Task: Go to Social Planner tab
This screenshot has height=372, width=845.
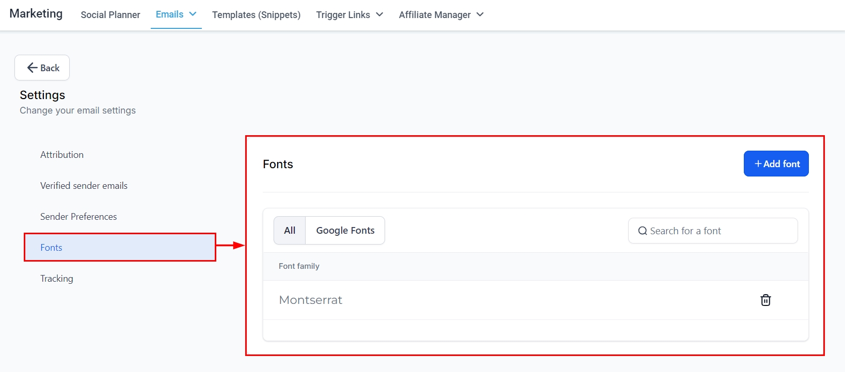Action: coord(110,15)
